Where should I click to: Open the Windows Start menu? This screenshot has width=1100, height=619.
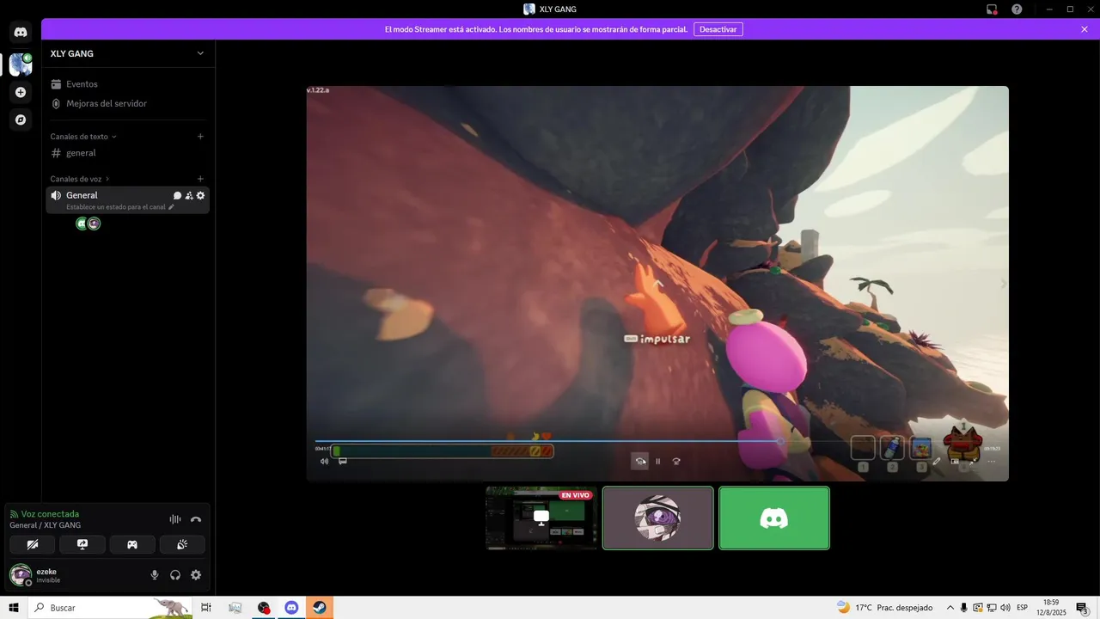tap(14, 608)
